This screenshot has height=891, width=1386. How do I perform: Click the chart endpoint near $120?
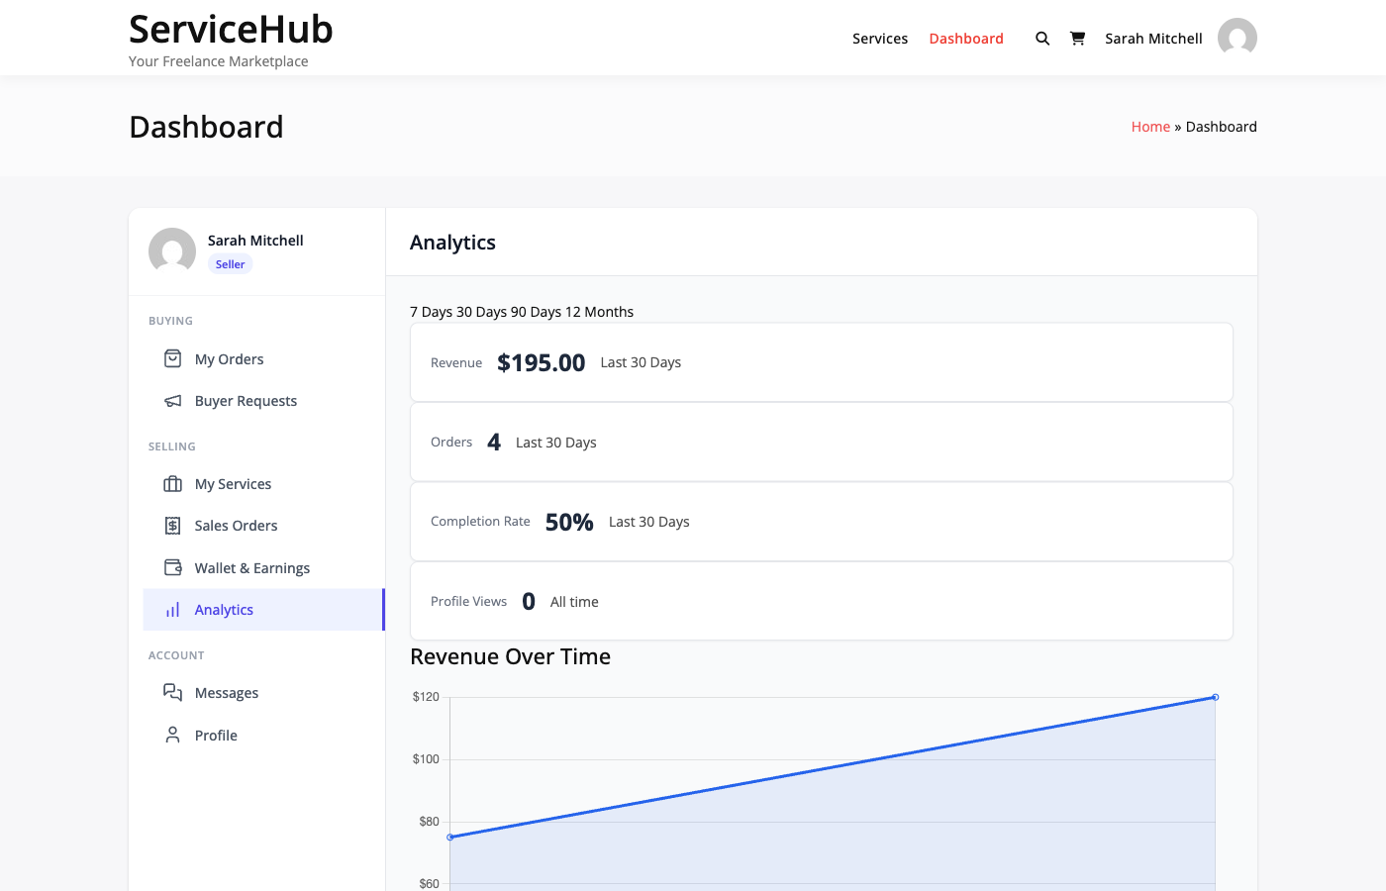tap(1216, 697)
